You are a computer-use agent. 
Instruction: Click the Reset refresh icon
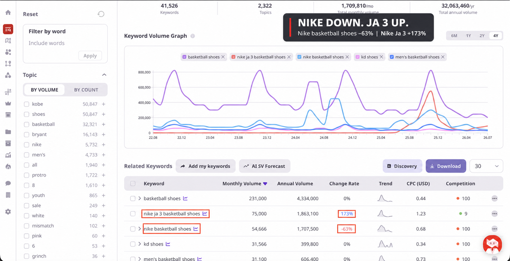point(101,14)
